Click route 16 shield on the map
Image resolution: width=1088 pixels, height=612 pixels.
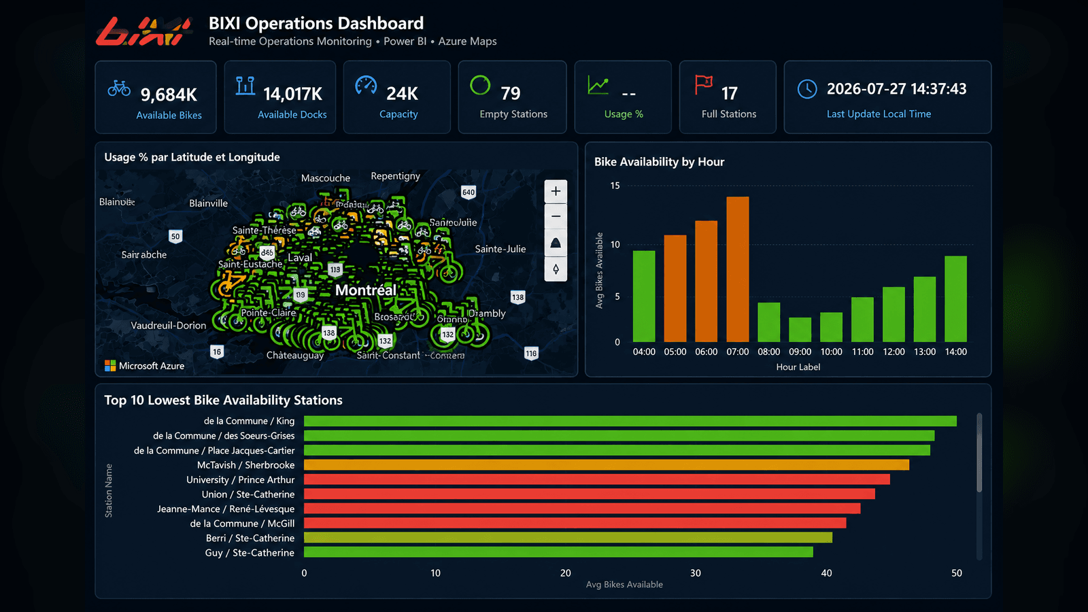216,352
